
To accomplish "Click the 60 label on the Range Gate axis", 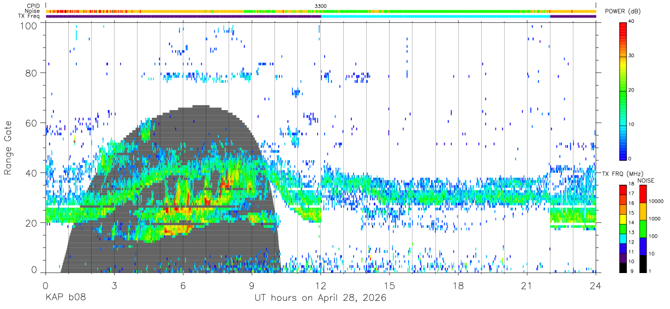I will tap(31, 123).
